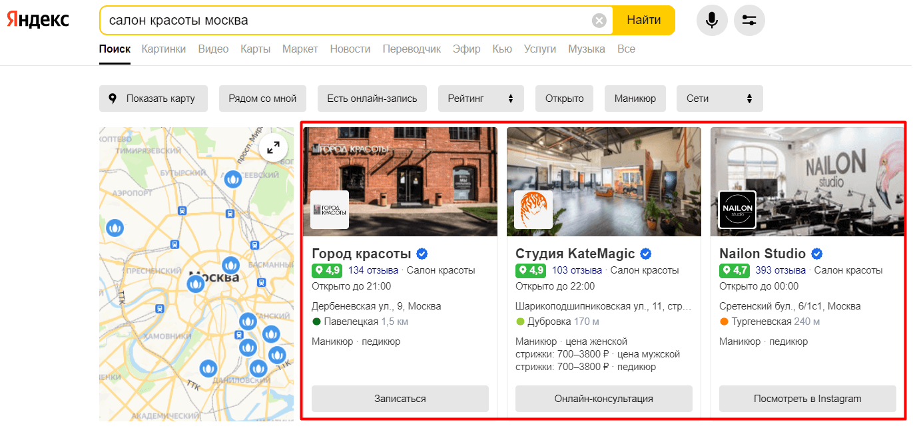This screenshot has height=428, width=913.
Task: Open the Эфир tab
Action: click(x=467, y=49)
